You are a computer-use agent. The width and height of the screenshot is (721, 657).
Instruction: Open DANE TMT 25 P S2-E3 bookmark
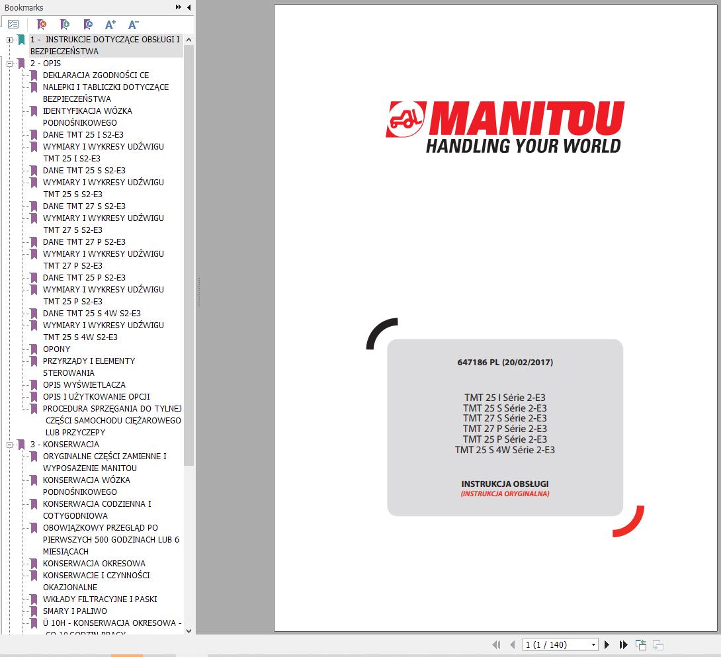[x=84, y=278]
